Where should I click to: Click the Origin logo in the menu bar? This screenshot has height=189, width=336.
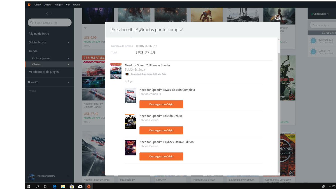(x=29, y=4)
